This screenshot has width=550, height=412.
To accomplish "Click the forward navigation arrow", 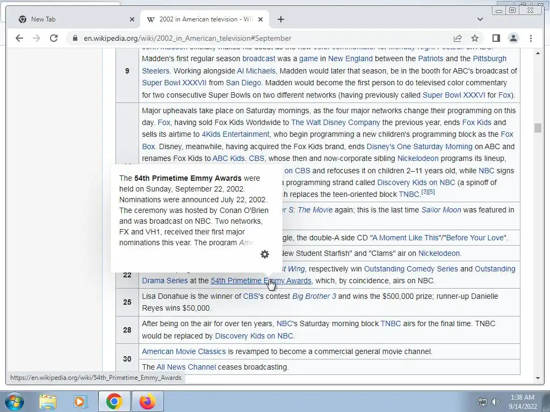I will (37, 38).
